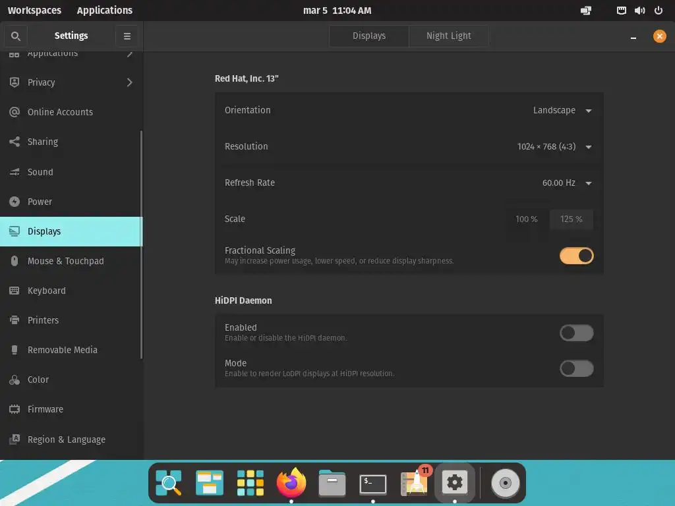Open the Files manager from the dock
This screenshot has height=506, width=675.
[x=332, y=483]
